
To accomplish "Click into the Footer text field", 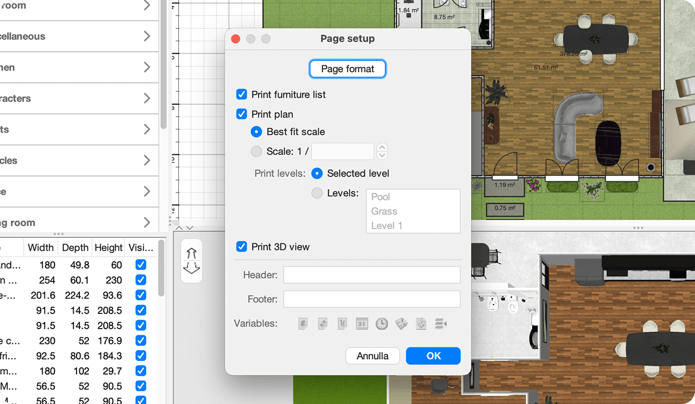I will (371, 299).
